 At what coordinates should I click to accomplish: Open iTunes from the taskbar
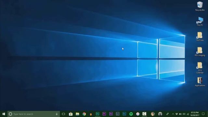(x=138, y=114)
